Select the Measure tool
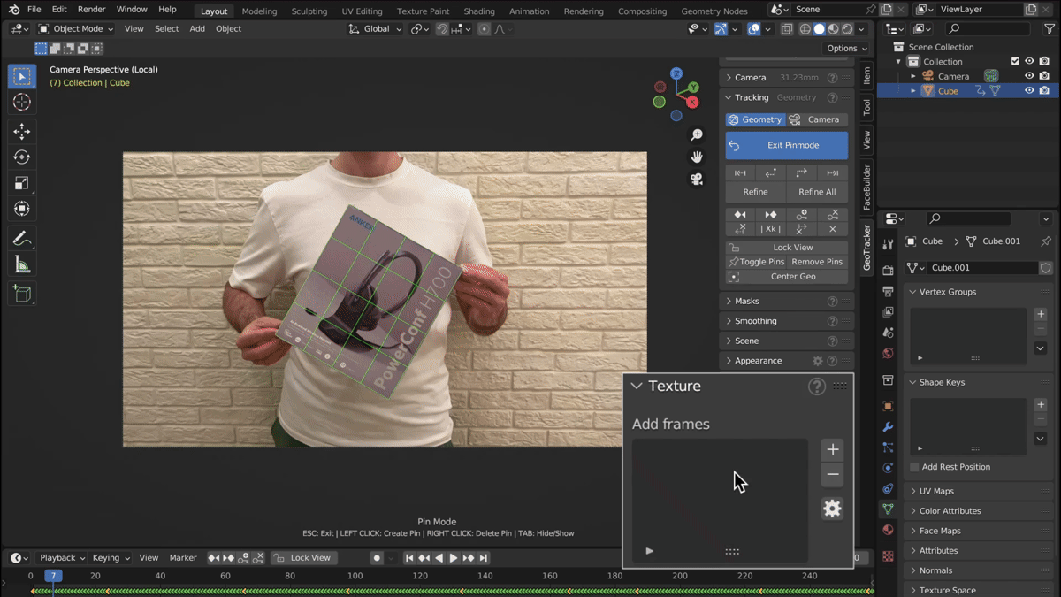 pos(22,264)
